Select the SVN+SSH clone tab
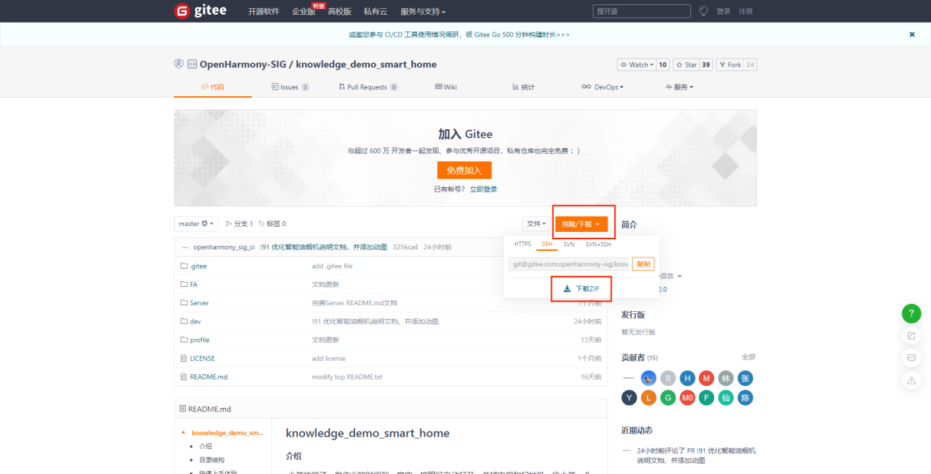Screen dimensions: 931x474 [598, 244]
